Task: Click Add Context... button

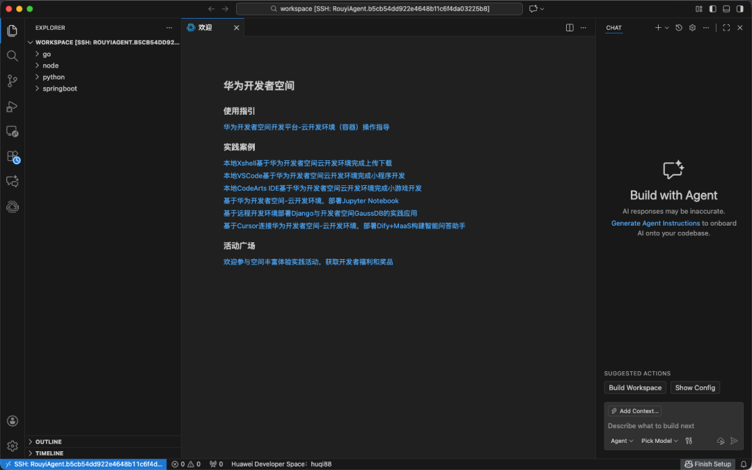Action: pyautogui.click(x=635, y=411)
